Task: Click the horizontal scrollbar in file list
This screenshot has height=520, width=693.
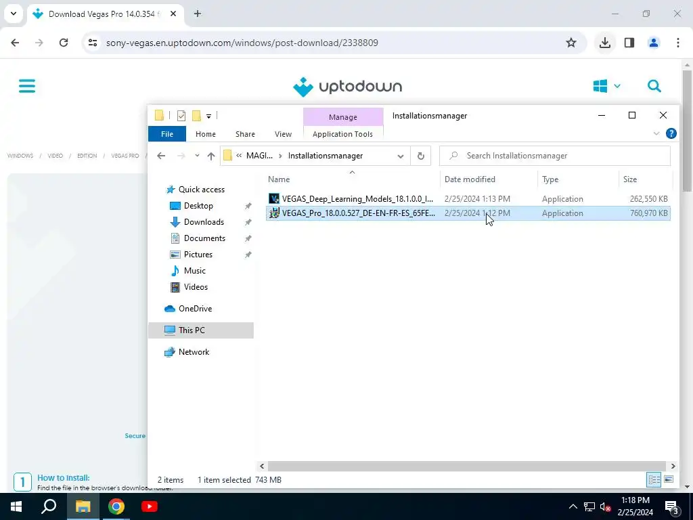Action: coord(467,466)
